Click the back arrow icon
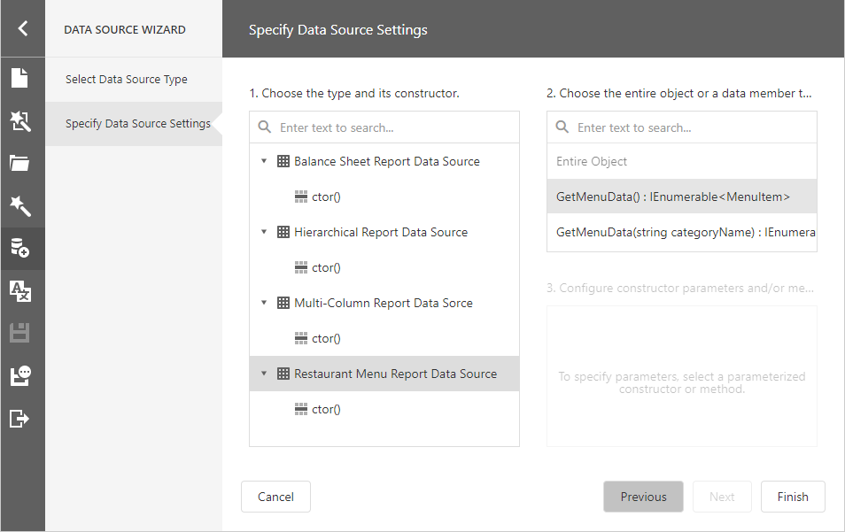Screen dimensions: 845x532 tap(22, 28)
